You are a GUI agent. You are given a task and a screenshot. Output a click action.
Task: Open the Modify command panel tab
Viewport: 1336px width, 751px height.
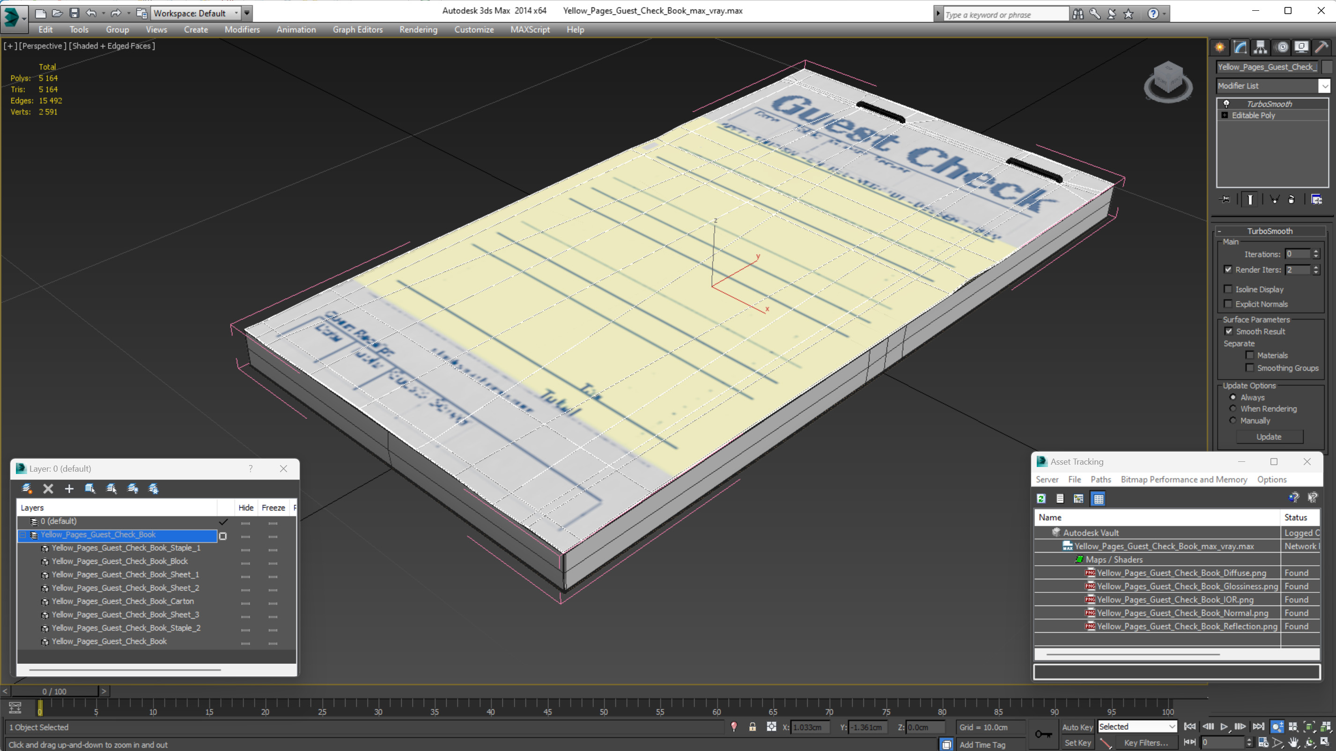coord(1240,47)
